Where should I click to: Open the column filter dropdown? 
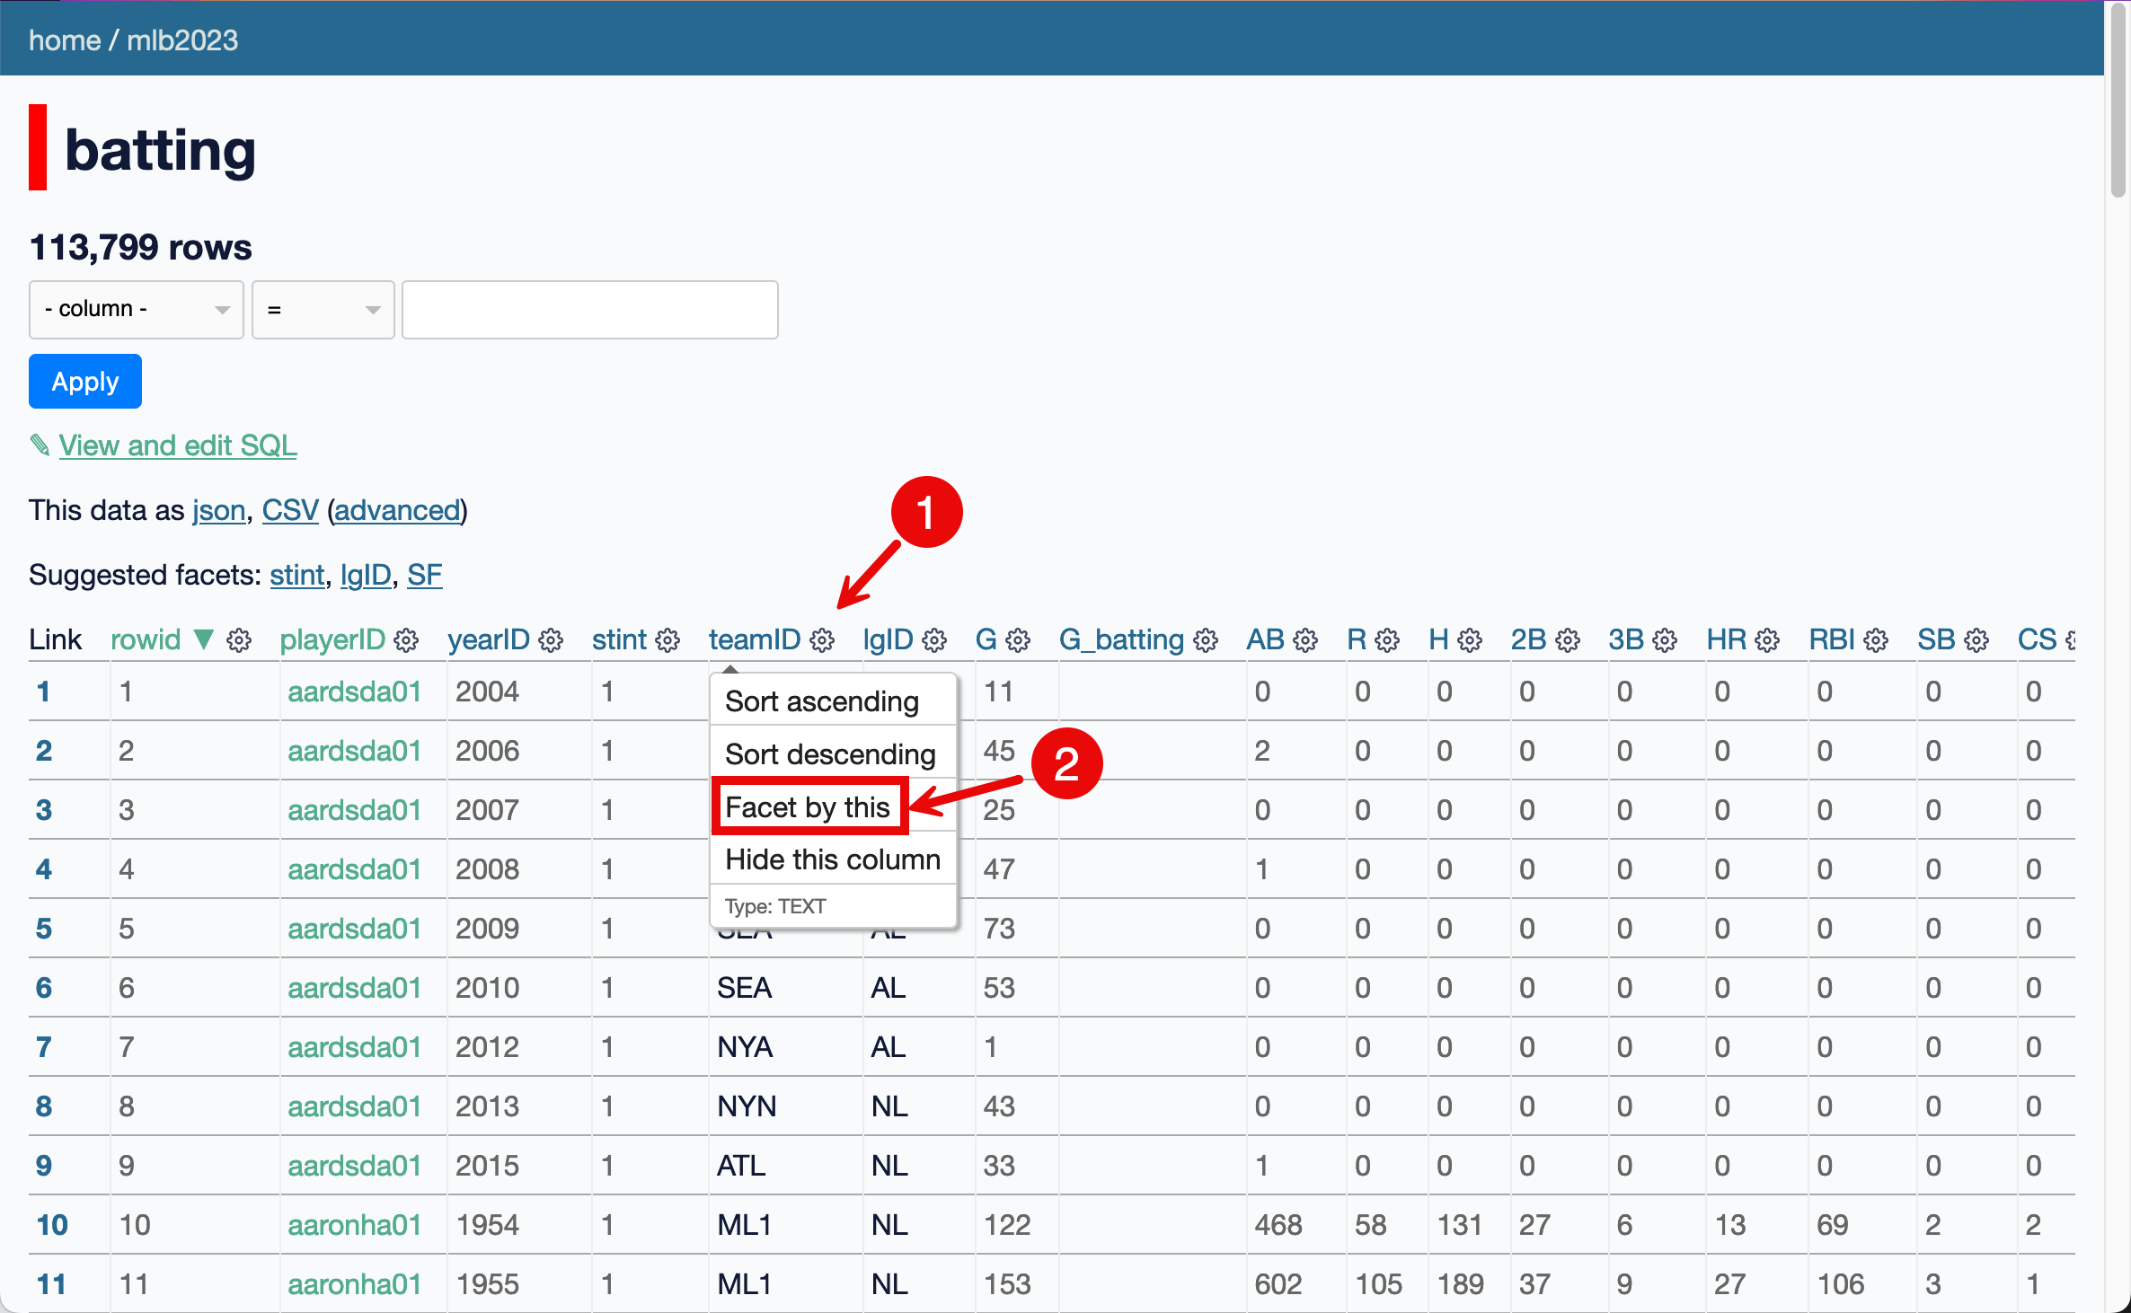click(137, 310)
